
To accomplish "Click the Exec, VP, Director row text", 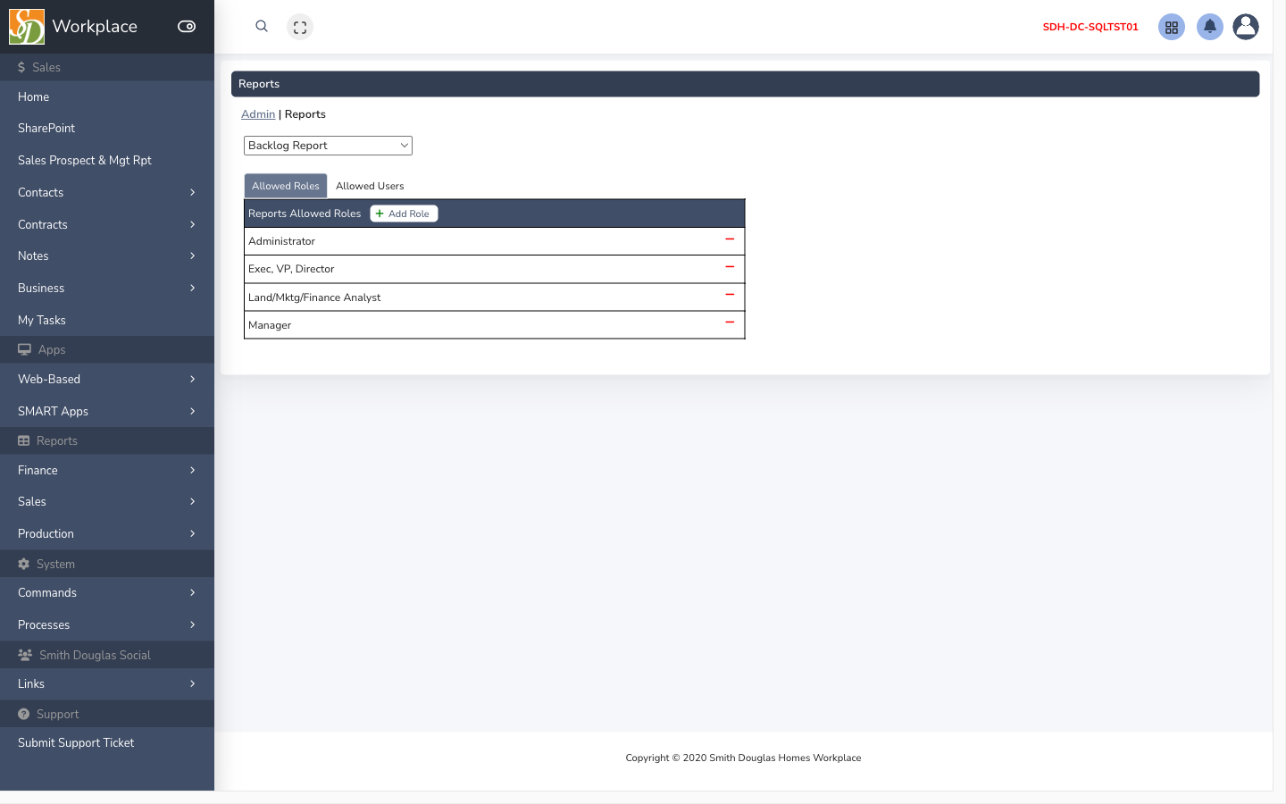I will pos(291,269).
